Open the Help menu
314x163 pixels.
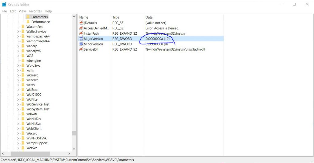[48, 11]
